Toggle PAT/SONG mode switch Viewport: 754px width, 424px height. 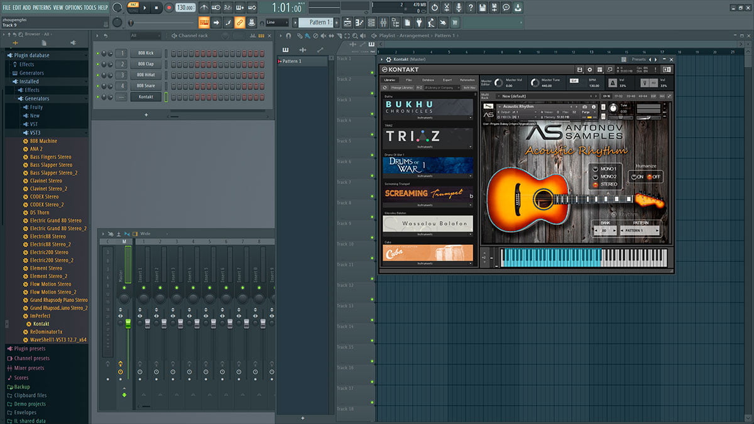(x=133, y=8)
